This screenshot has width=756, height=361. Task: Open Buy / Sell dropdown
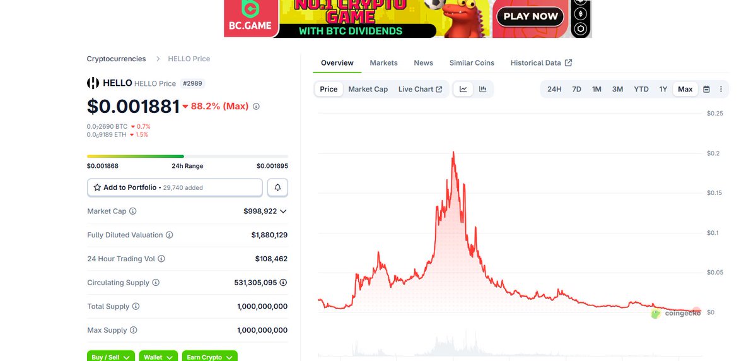pos(111,357)
